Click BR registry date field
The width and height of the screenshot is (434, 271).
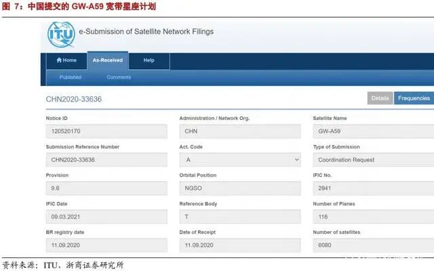tap(106, 245)
